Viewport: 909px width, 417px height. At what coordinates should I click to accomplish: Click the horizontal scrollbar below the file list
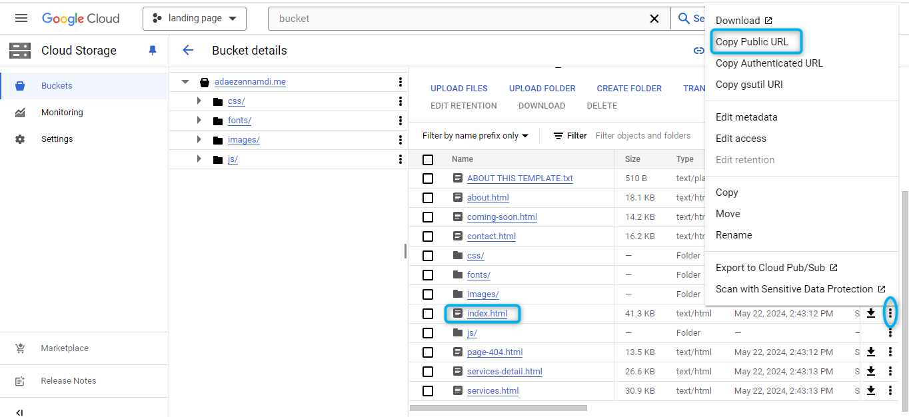498,408
